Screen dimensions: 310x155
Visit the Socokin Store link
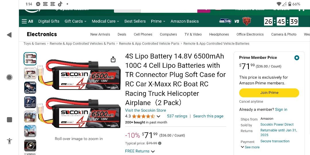[x=146, y=110]
